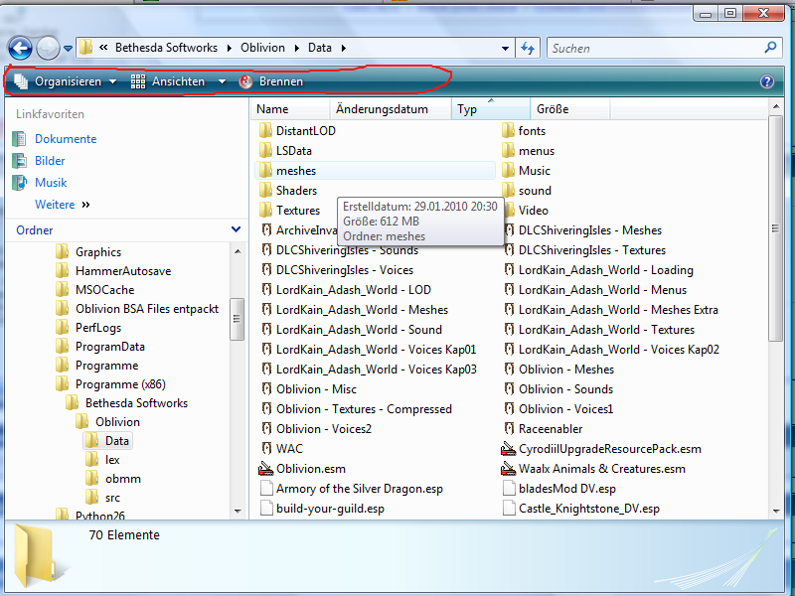This screenshot has height=596, width=795.
Task: Open the Organisieren dropdown menu
Action: click(66, 81)
